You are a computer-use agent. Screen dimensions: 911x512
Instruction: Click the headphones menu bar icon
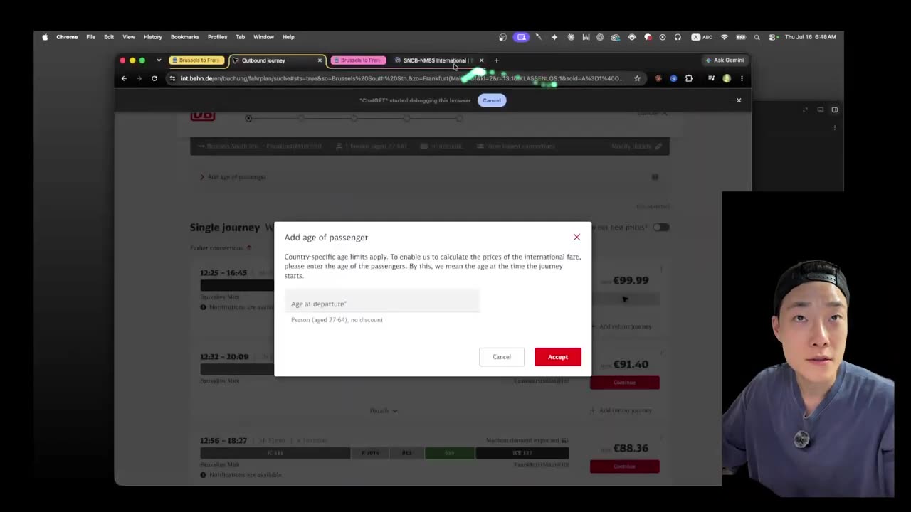(x=678, y=37)
